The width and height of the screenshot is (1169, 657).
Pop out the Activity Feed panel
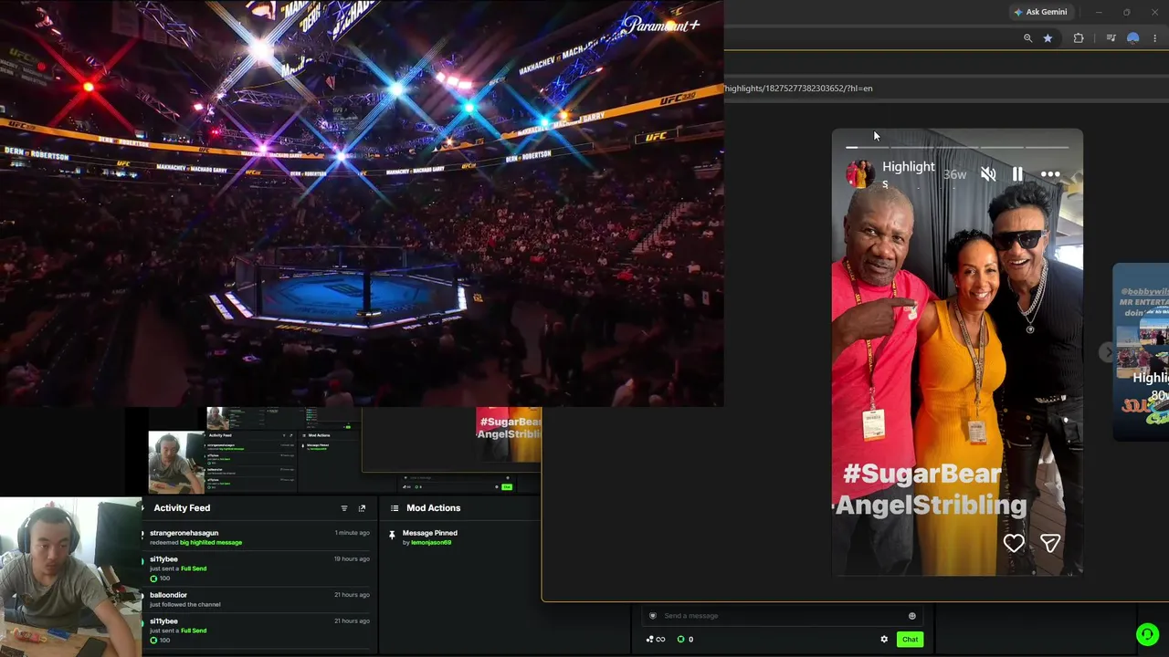click(x=362, y=508)
